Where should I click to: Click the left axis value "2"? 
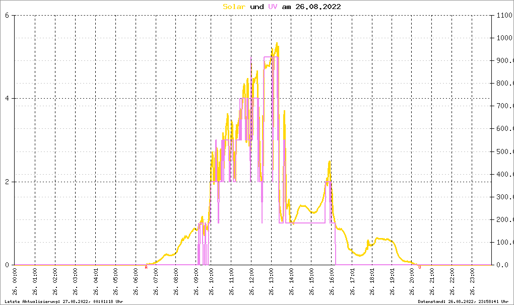(x=7, y=182)
